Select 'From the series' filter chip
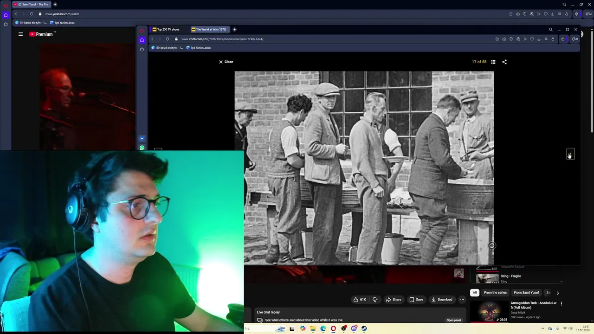 (x=495, y=293)
